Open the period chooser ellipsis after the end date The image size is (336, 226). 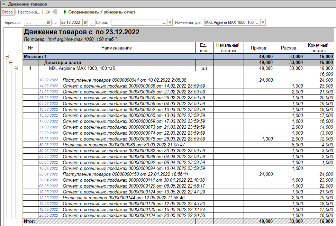pos(92,22)
